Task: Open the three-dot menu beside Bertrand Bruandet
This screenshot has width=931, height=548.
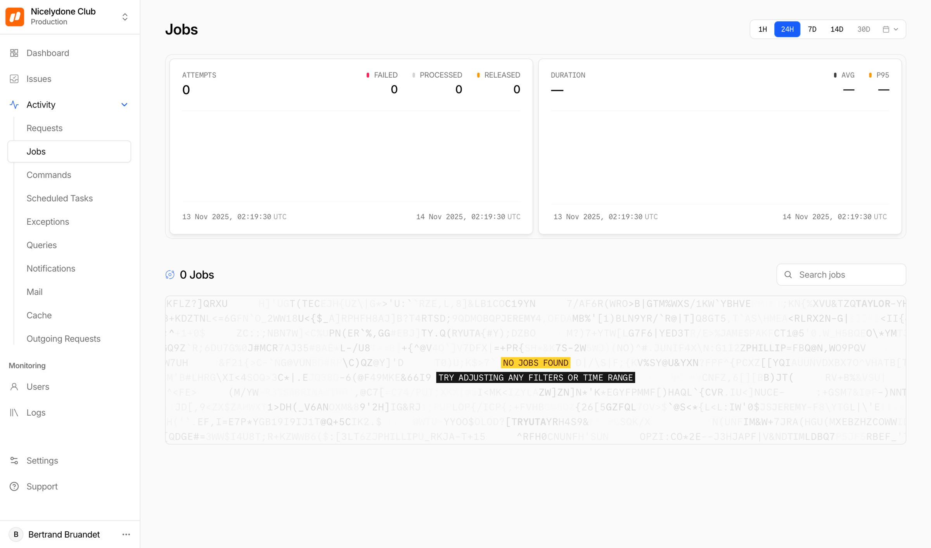Action: [x=126, y=534]
